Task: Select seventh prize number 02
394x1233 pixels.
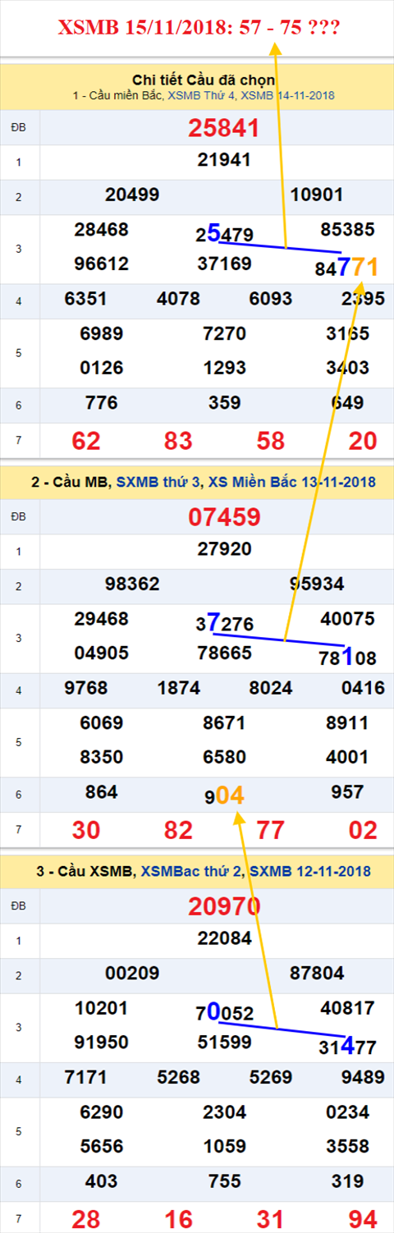Action: click(362, 830)
